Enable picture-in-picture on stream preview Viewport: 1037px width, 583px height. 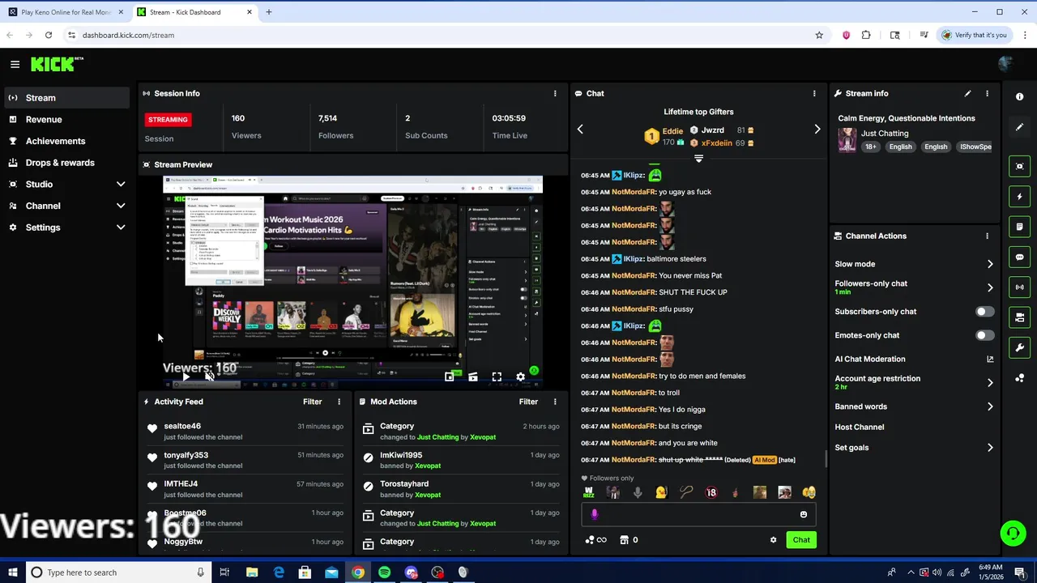pos(449,377)
